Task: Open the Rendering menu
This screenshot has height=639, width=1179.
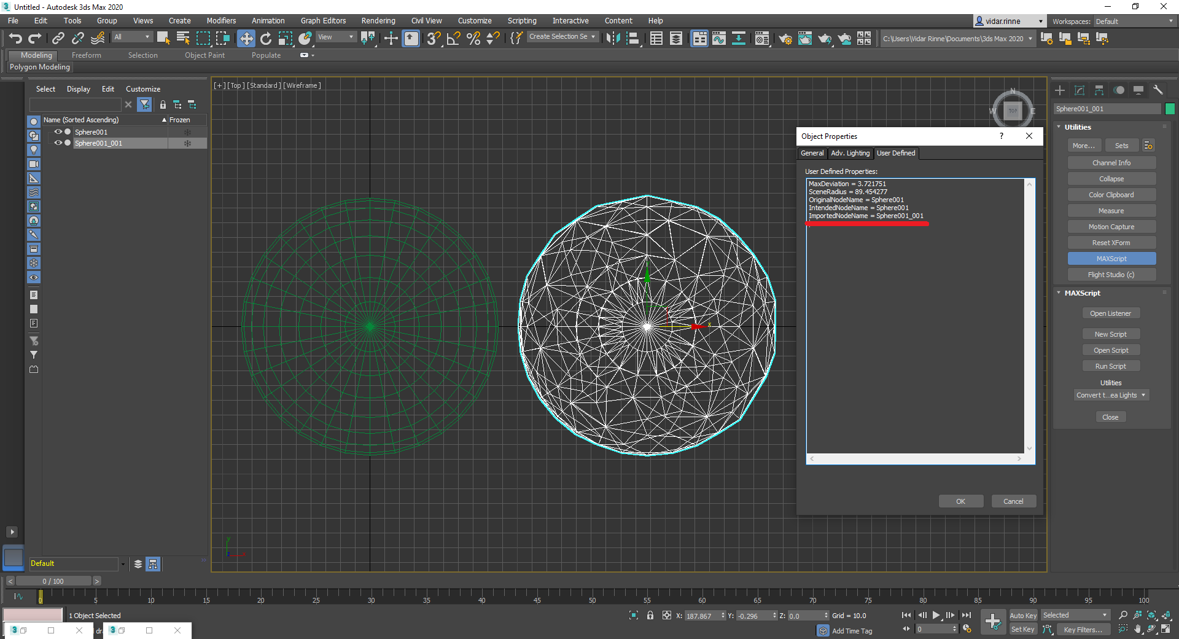Action: click(378, 21)
